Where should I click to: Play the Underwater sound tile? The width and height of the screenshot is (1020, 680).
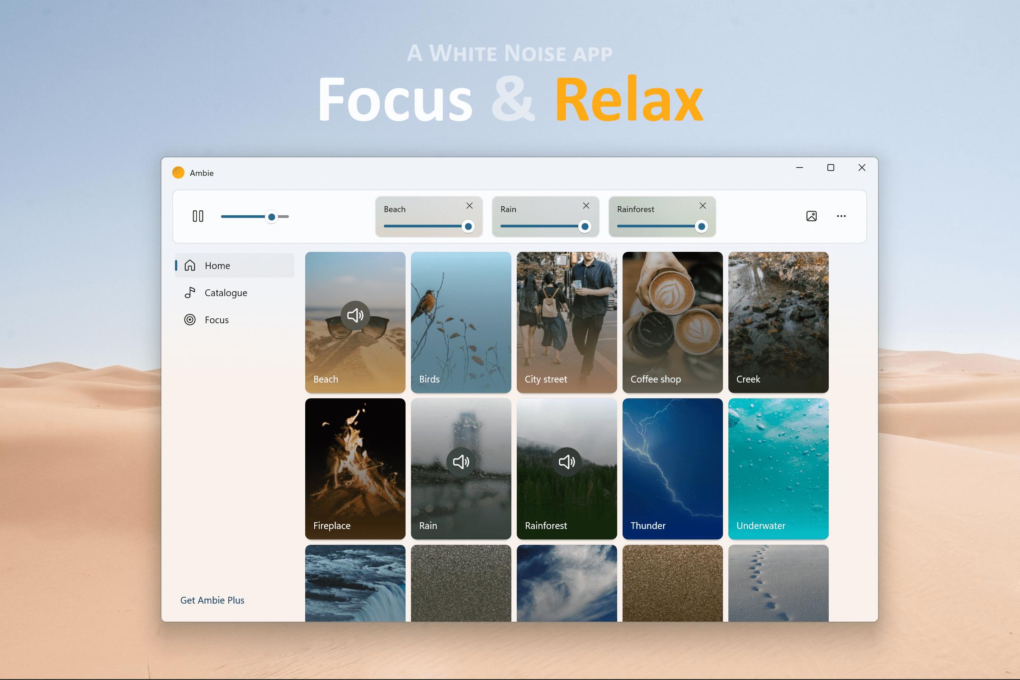[x=779, y=468]
